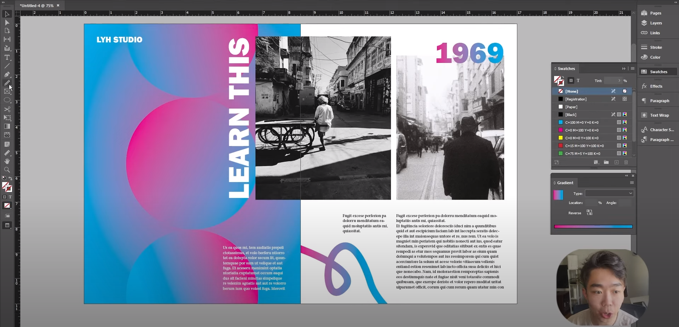The image size is (679, 327).
Task: Toggle Swatches panel Formatting Affects Text
Action: click(578, 81)
